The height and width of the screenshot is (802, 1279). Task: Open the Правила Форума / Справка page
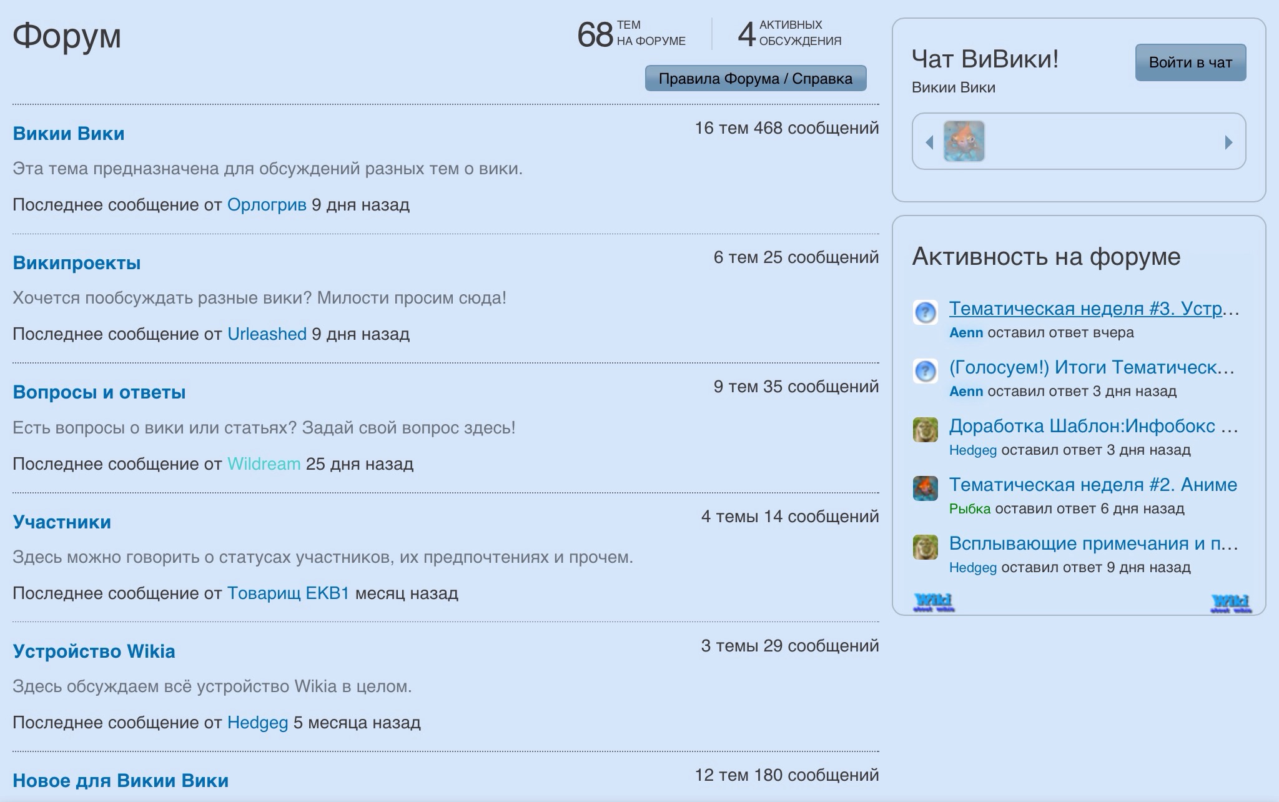759,79
